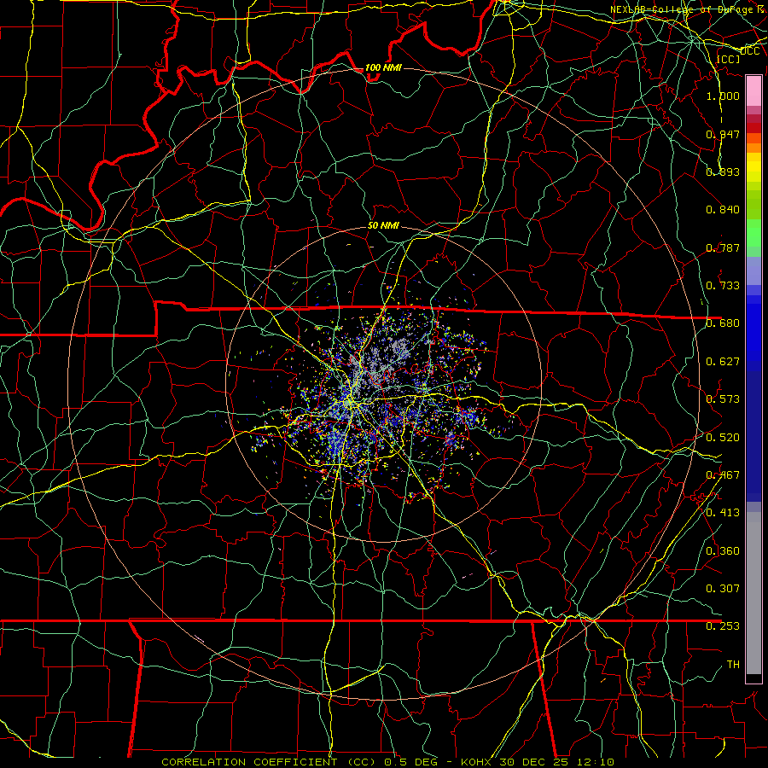Screen dimensions: 768x768
Task: Click the 0.680 value on the color scale
Action: (723, 323)
